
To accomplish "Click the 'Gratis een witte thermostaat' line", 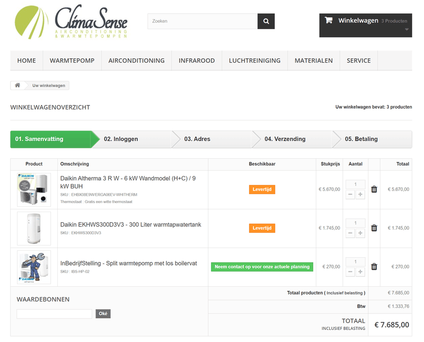I will point(96,202).
